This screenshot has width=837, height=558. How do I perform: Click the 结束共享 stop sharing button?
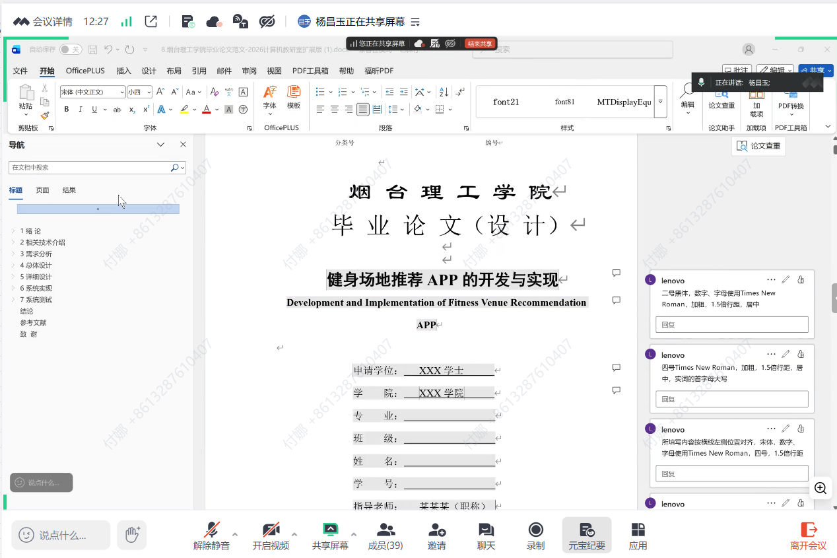click(480, 44)
